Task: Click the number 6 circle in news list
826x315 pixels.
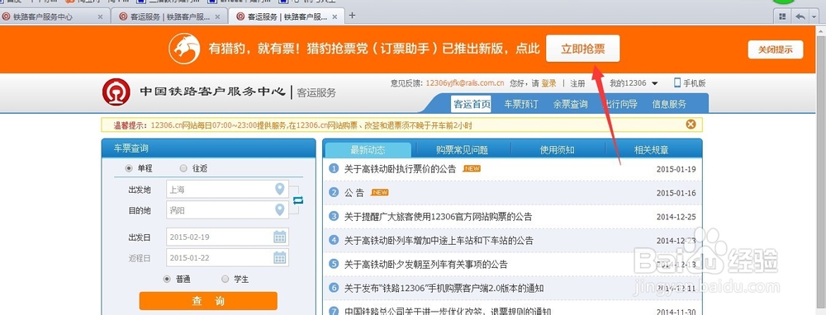Action: point(334,288)
